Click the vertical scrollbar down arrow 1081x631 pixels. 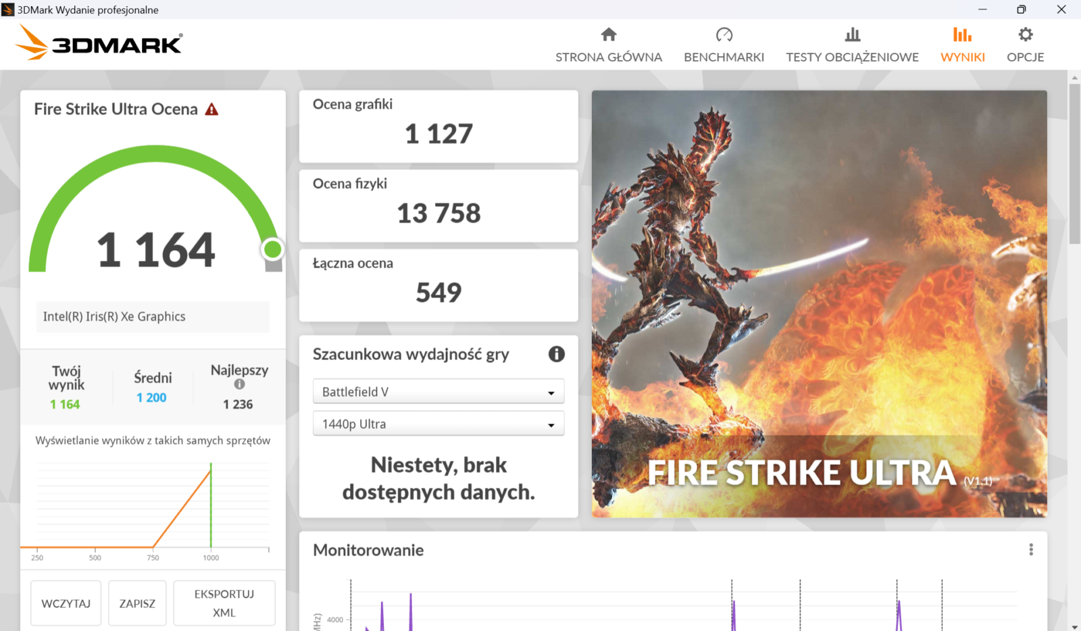coord(1074,626)
